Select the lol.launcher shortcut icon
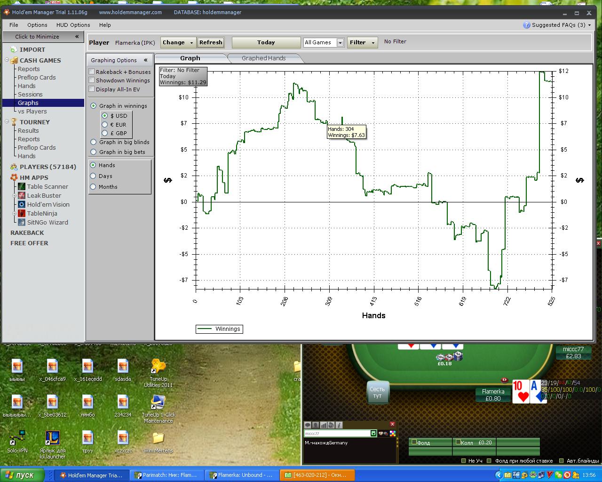Screen dimensions: 602x482 click(52, 445)
